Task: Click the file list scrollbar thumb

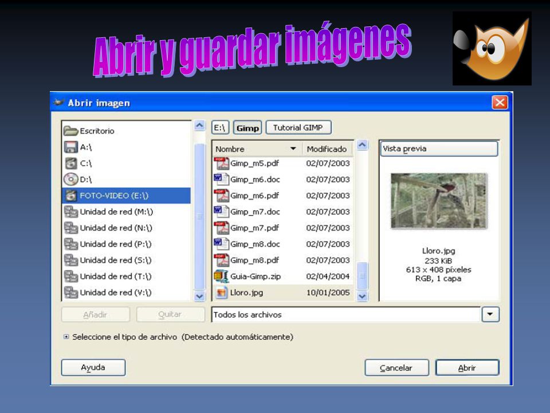Action: coord(362,276)
